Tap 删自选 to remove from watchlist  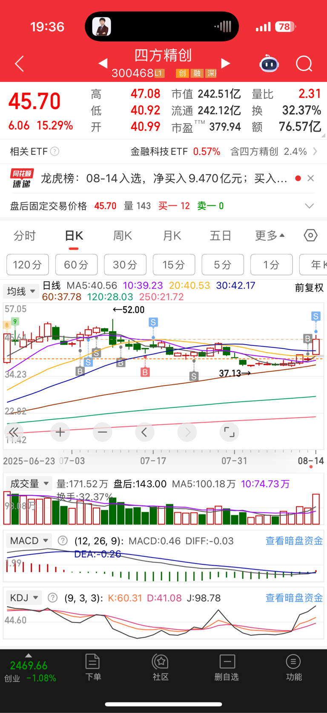tap(227, 667)
